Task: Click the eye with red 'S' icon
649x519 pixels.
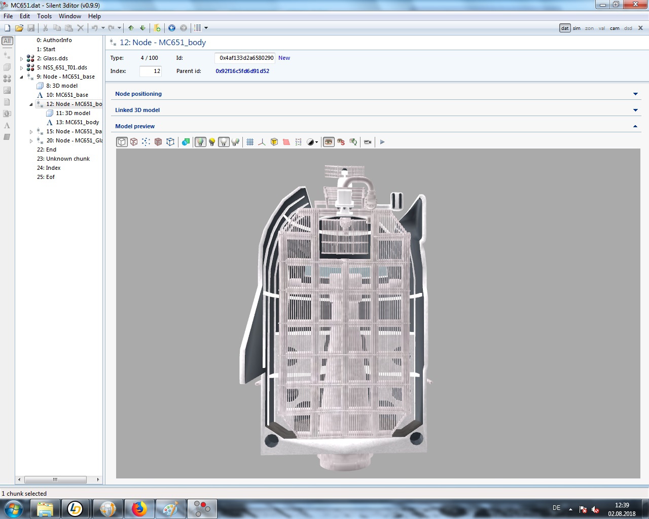Action: [341, 142]
